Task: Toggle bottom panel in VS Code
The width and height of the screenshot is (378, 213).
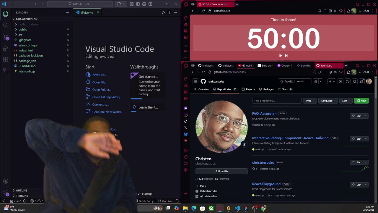Action: point(144,4)
